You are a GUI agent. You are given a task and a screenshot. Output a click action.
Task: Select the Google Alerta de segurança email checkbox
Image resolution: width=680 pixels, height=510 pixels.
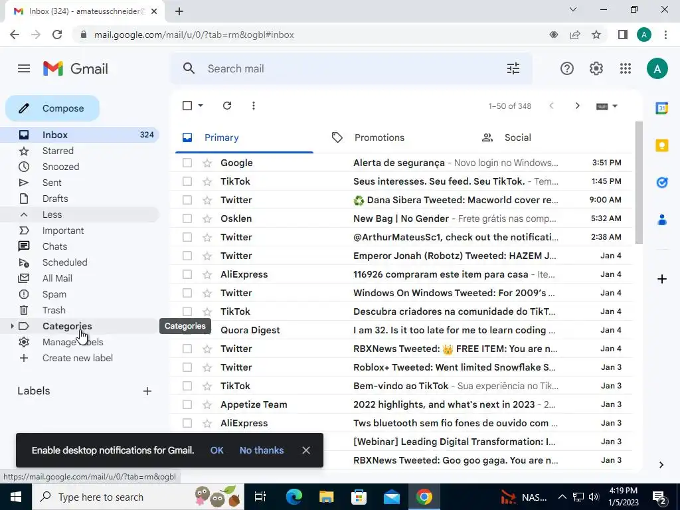coord(187,163)
